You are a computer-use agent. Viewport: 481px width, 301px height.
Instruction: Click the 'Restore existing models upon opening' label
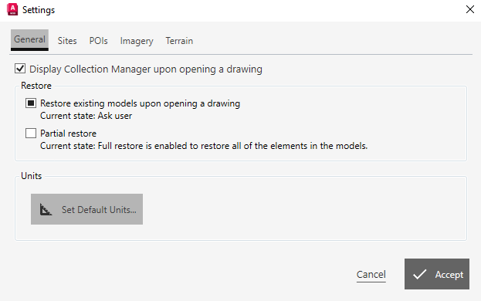[x=141, y=103]
